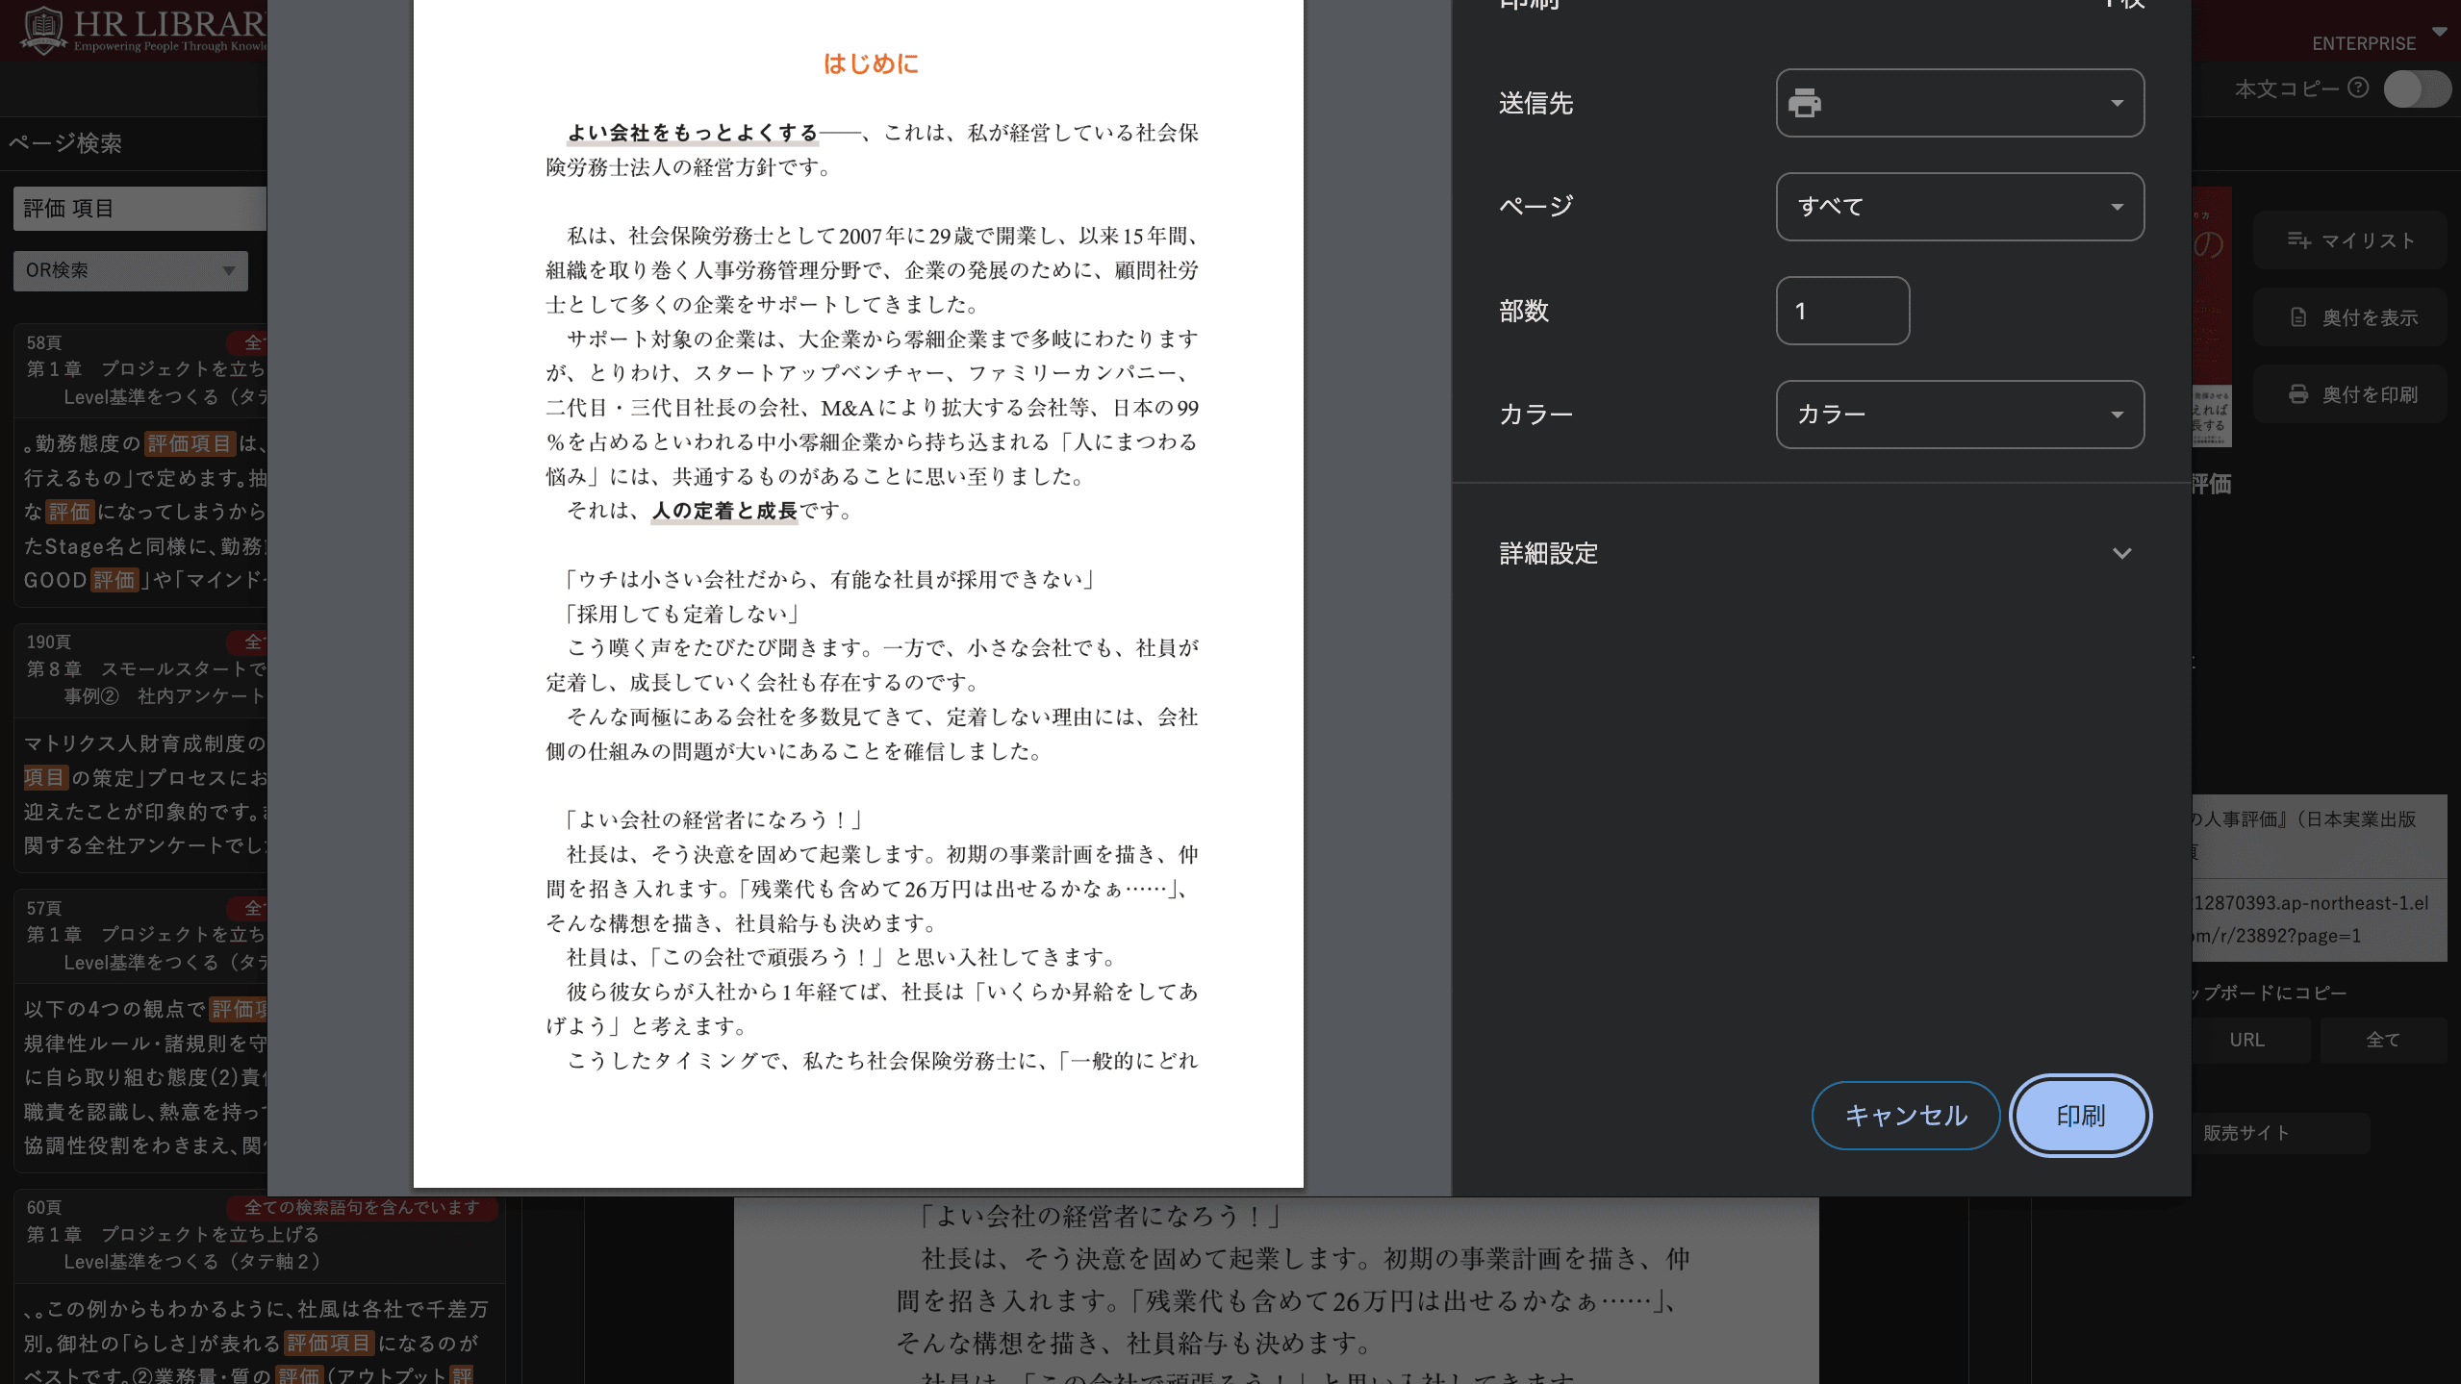Click the help icon beside 本文コピー

point(2357,88)
